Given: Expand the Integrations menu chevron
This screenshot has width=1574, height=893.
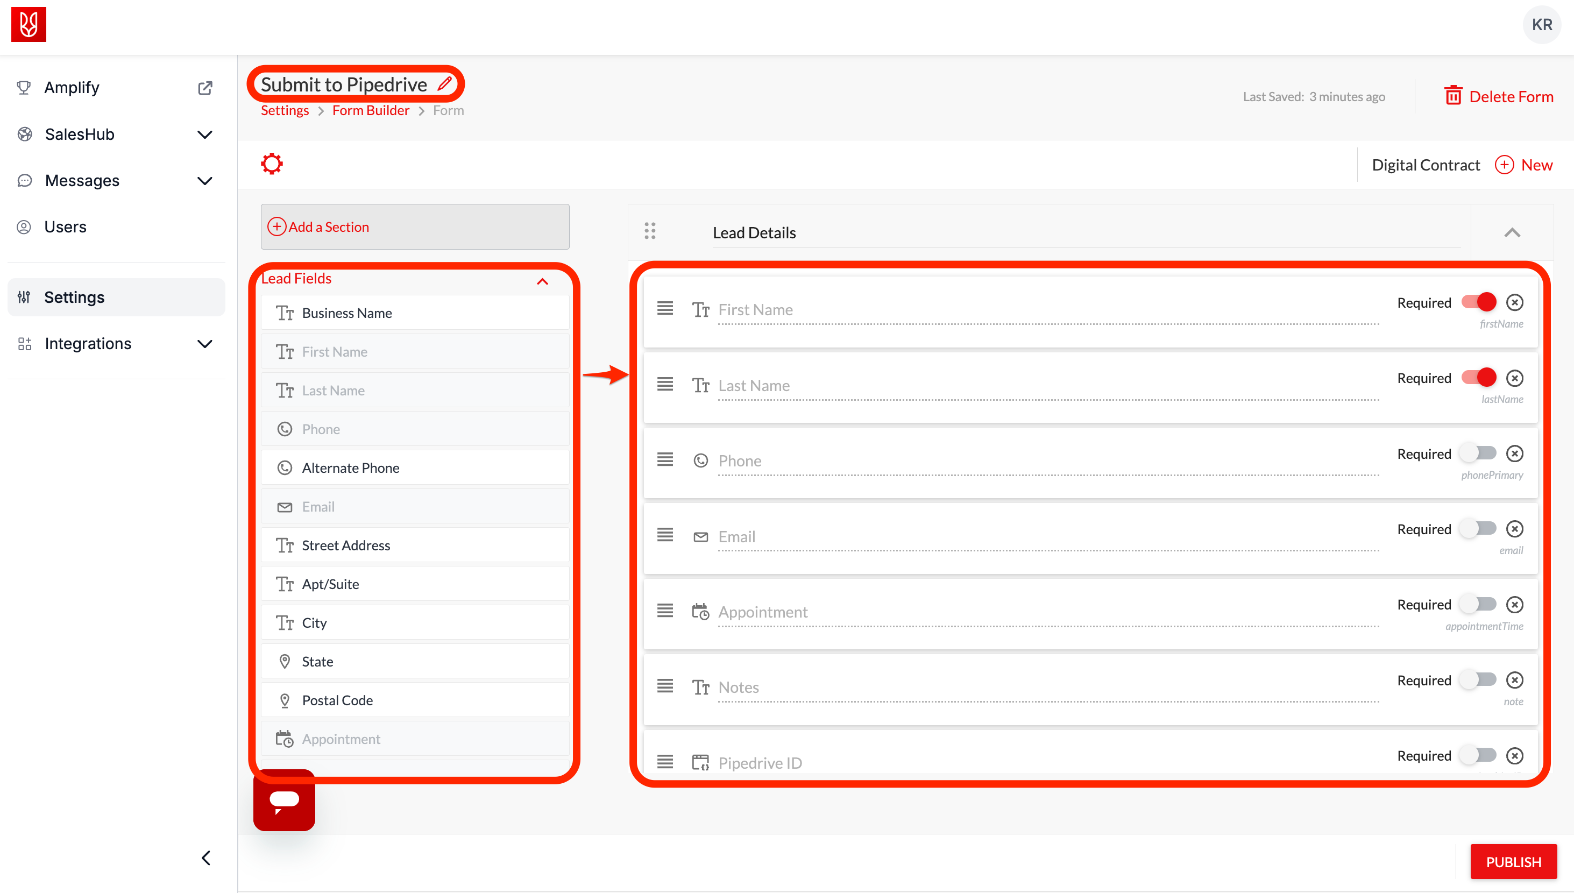Looking at the screenshot, I should tap(205, 344).
